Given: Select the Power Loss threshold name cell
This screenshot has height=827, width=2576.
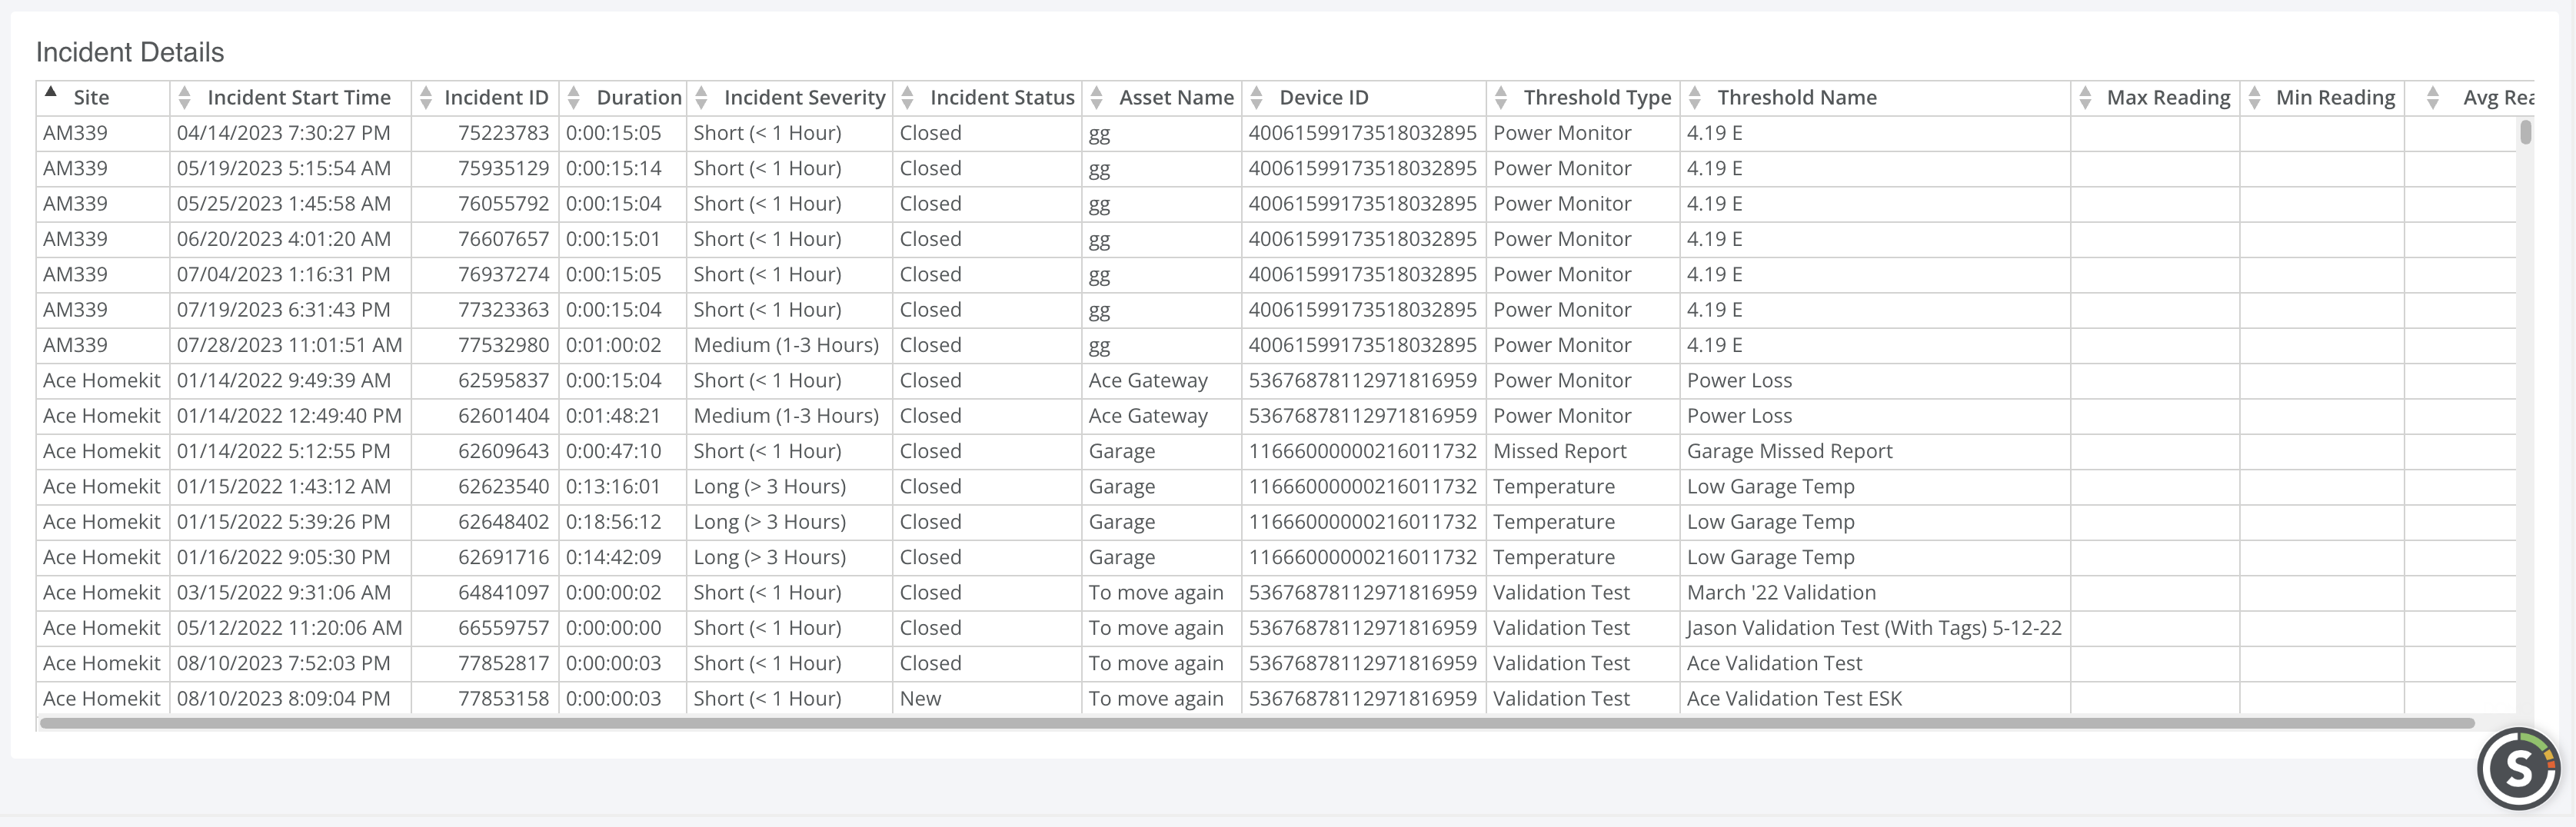Looking at the screenshot, I should tap(1740, 380).
